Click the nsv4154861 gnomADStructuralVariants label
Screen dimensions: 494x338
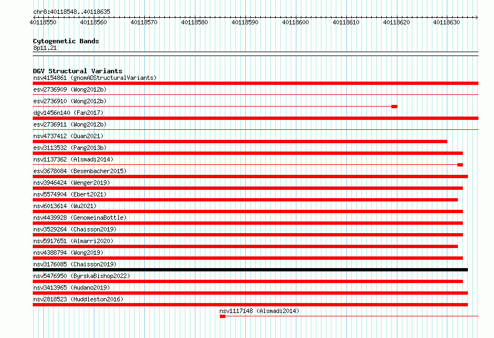point(95,78)
